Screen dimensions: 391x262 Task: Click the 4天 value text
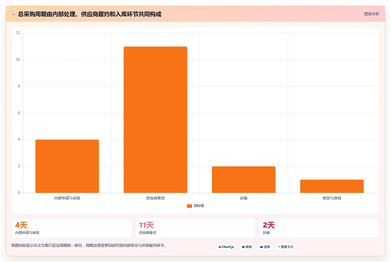[x=21, y=225]
